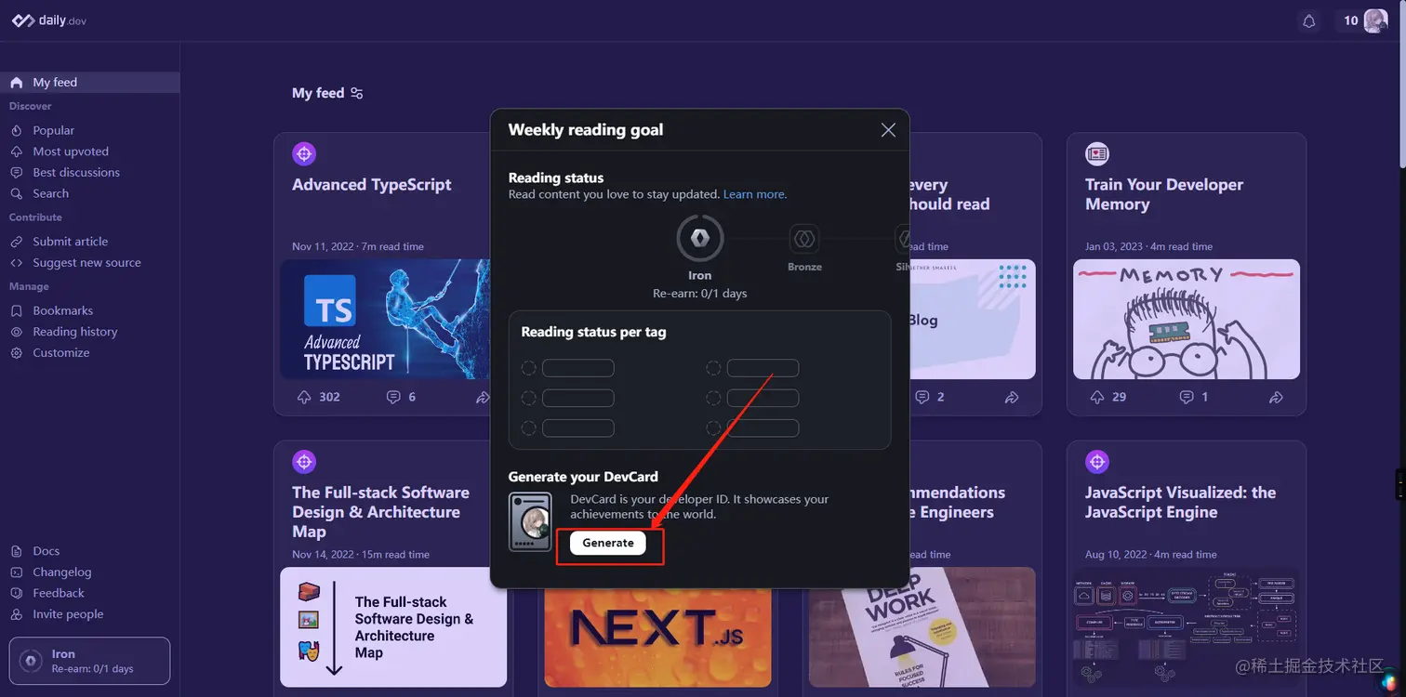Image resolution: width=1406 pixels, height=697 pixels.
Task: Click the Advanced TypeScript source icon
Action: click(304, 153)
